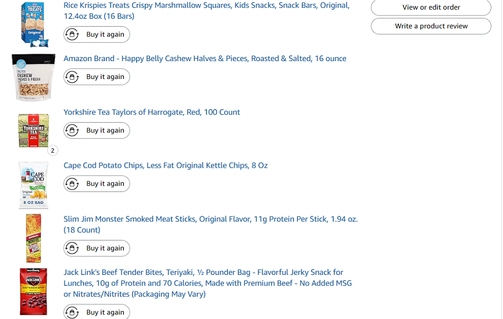Click reorder icon beside Happy Belly Cashews
Image resolution: width=503 pixels, height=319 pixels.
tap(72, 77)
